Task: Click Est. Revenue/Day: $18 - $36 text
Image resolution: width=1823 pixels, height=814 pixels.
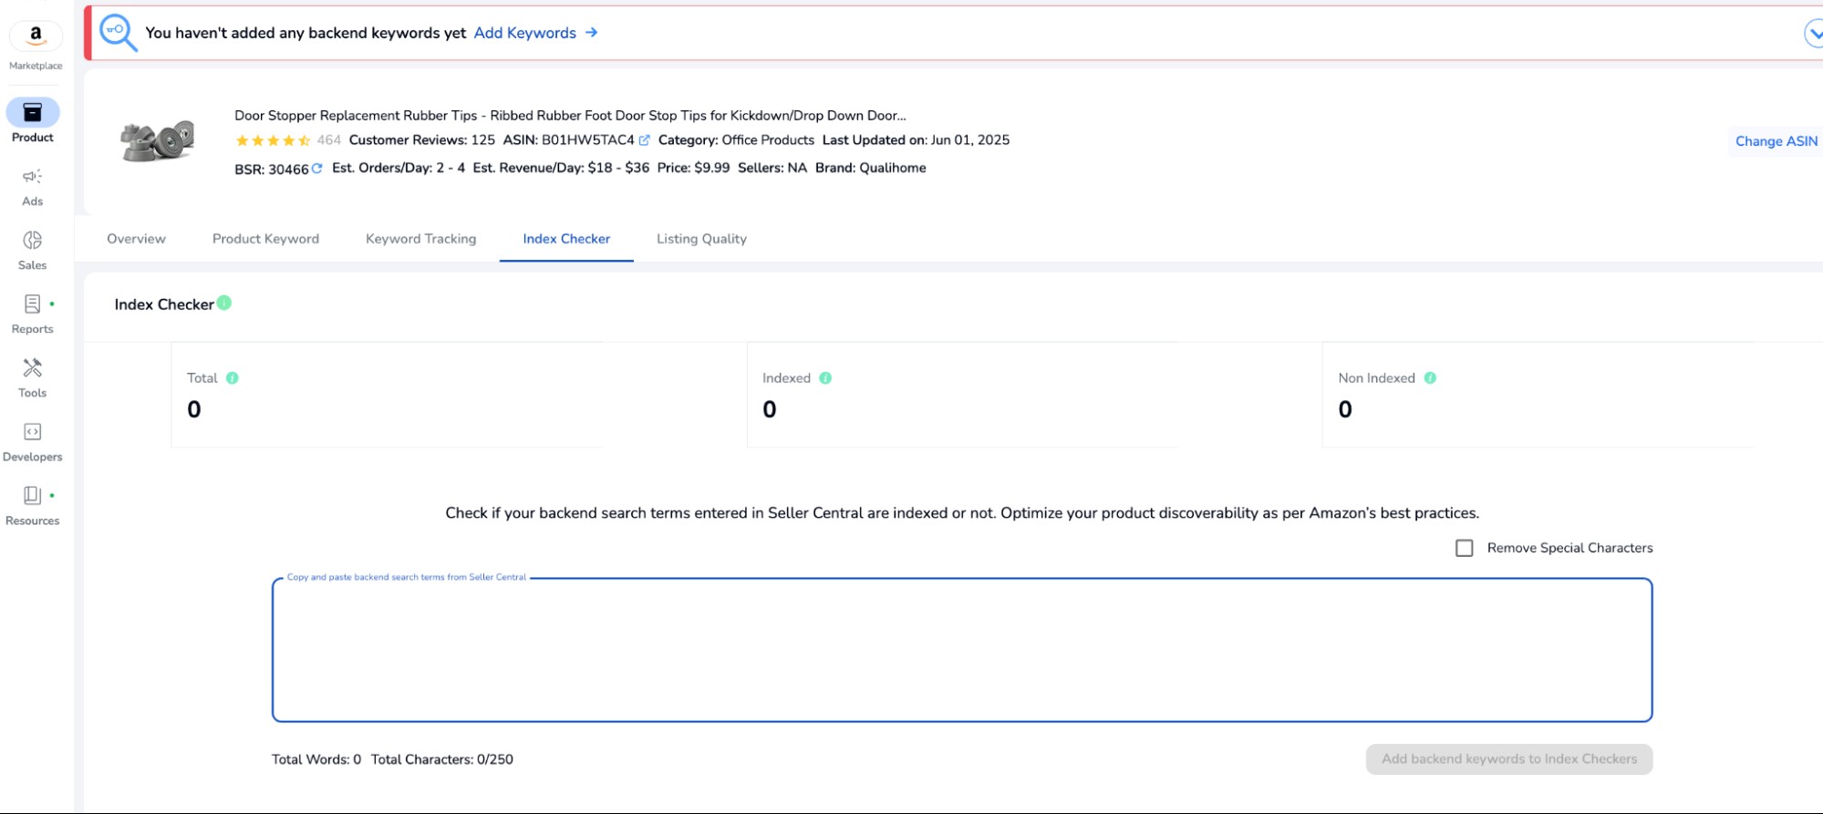Action: tap(561, 168)
